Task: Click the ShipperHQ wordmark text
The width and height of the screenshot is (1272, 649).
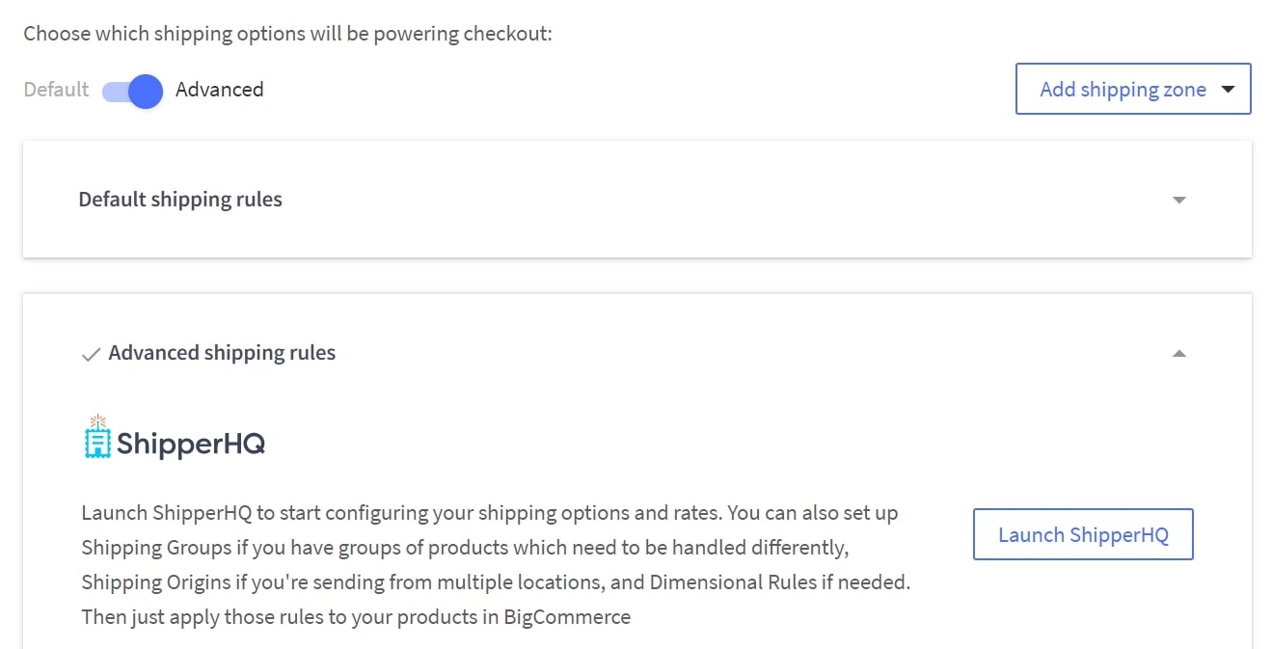Action: (x=191, y=444)
